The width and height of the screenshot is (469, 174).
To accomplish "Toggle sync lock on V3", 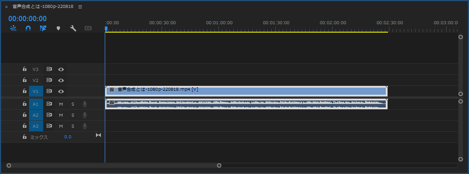I will tap(49, 69).
